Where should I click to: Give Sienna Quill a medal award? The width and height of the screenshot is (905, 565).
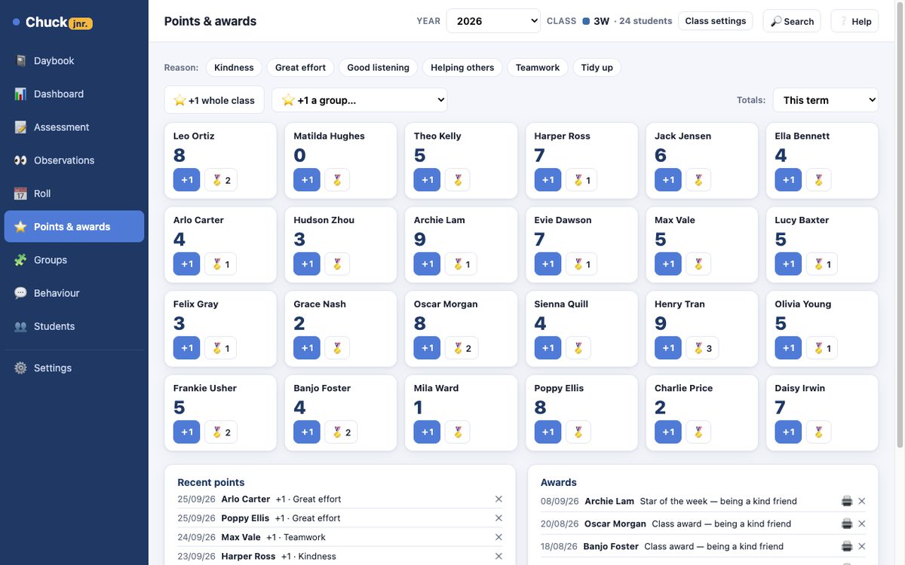(578, 348)
